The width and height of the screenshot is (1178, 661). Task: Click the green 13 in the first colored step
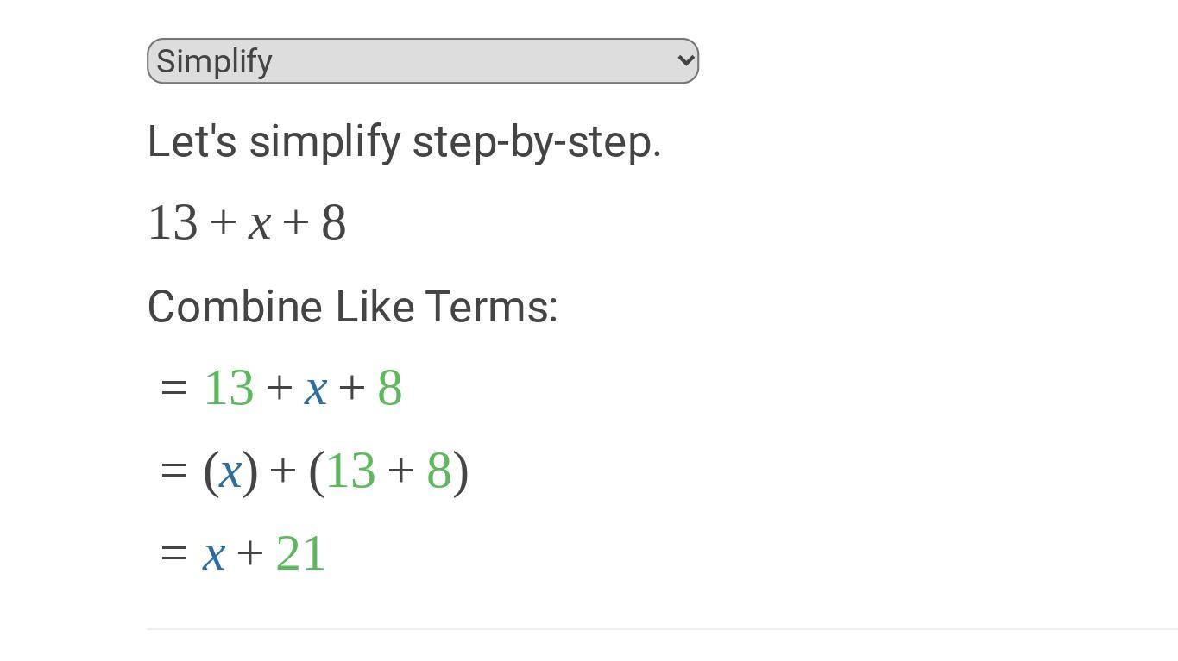point(229,389)
